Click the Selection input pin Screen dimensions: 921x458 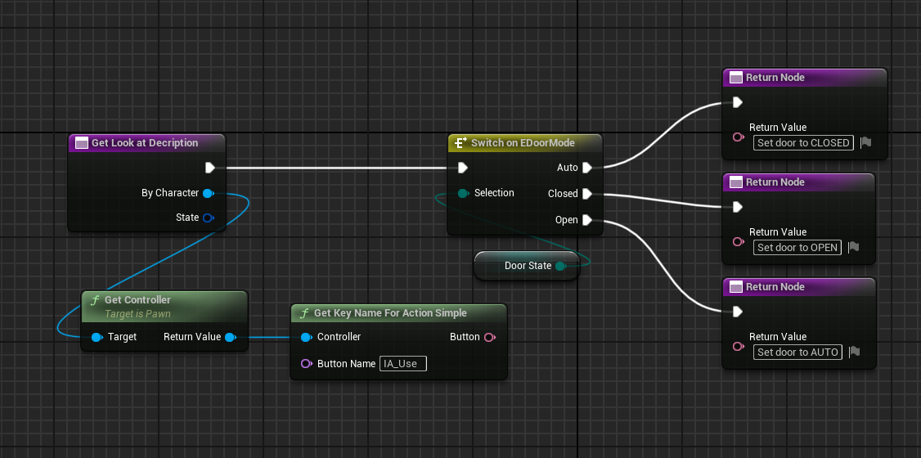(x=464, y=193)
